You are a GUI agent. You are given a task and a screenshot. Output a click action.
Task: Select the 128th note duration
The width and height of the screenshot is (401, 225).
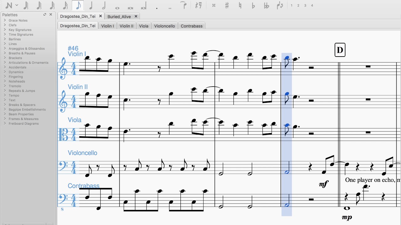click(x=26, y=5)
